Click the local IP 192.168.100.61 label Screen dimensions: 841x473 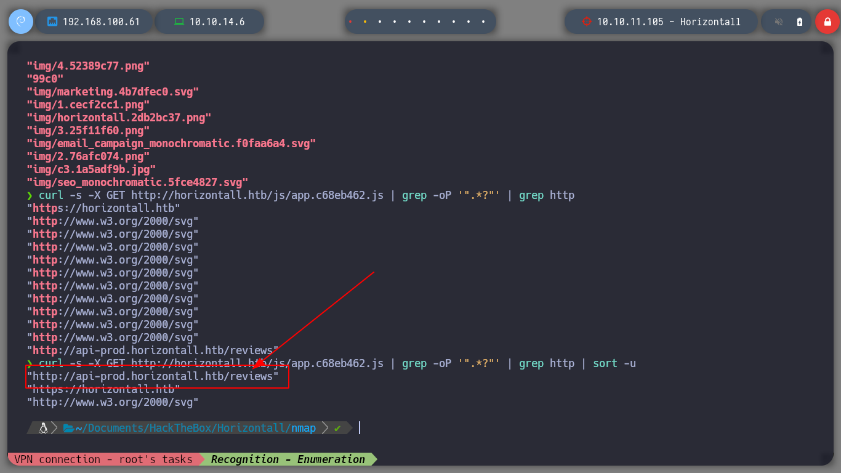click(101, 22)
